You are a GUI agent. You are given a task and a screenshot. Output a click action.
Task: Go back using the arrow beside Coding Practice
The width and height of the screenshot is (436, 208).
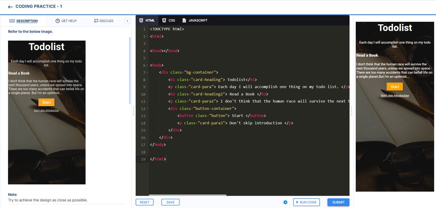[10, 7]
